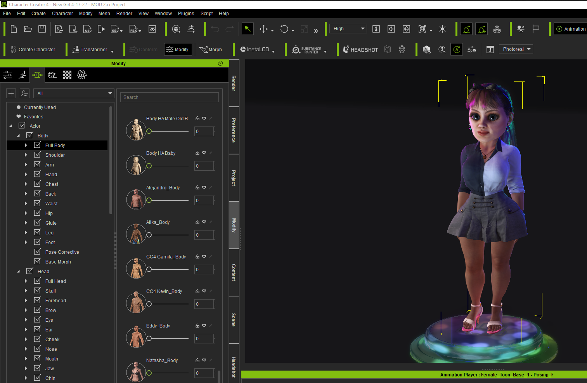Select the Morph tab icon in Modify

click(x=37, y=75)
